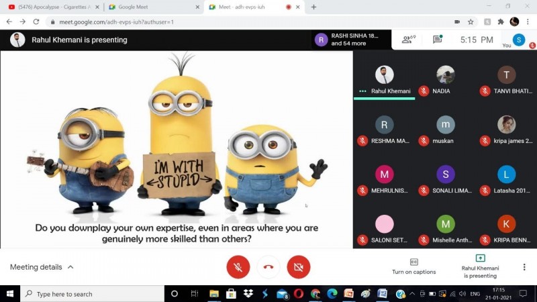Image resolution: width=537 pixels, height=302 pixels.
Task: Show hidden system tray icons
Action: click(412, 294)
